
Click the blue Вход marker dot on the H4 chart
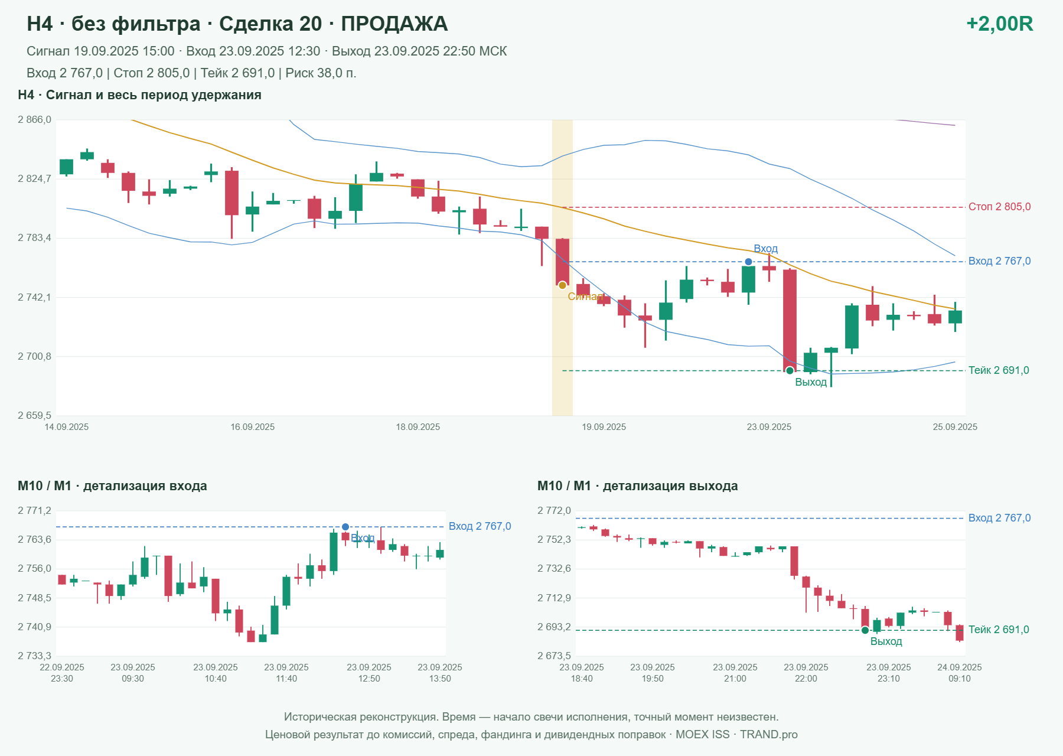(x=748, y=262)
